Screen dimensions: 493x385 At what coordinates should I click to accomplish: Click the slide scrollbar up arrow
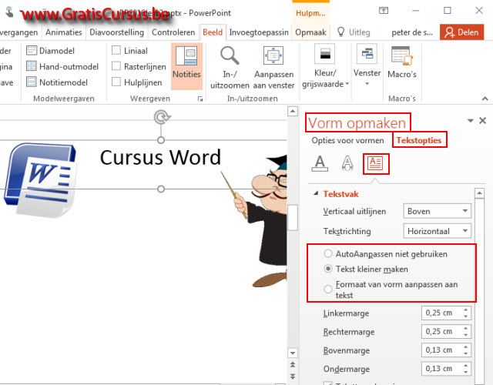[x=293, y=111]
